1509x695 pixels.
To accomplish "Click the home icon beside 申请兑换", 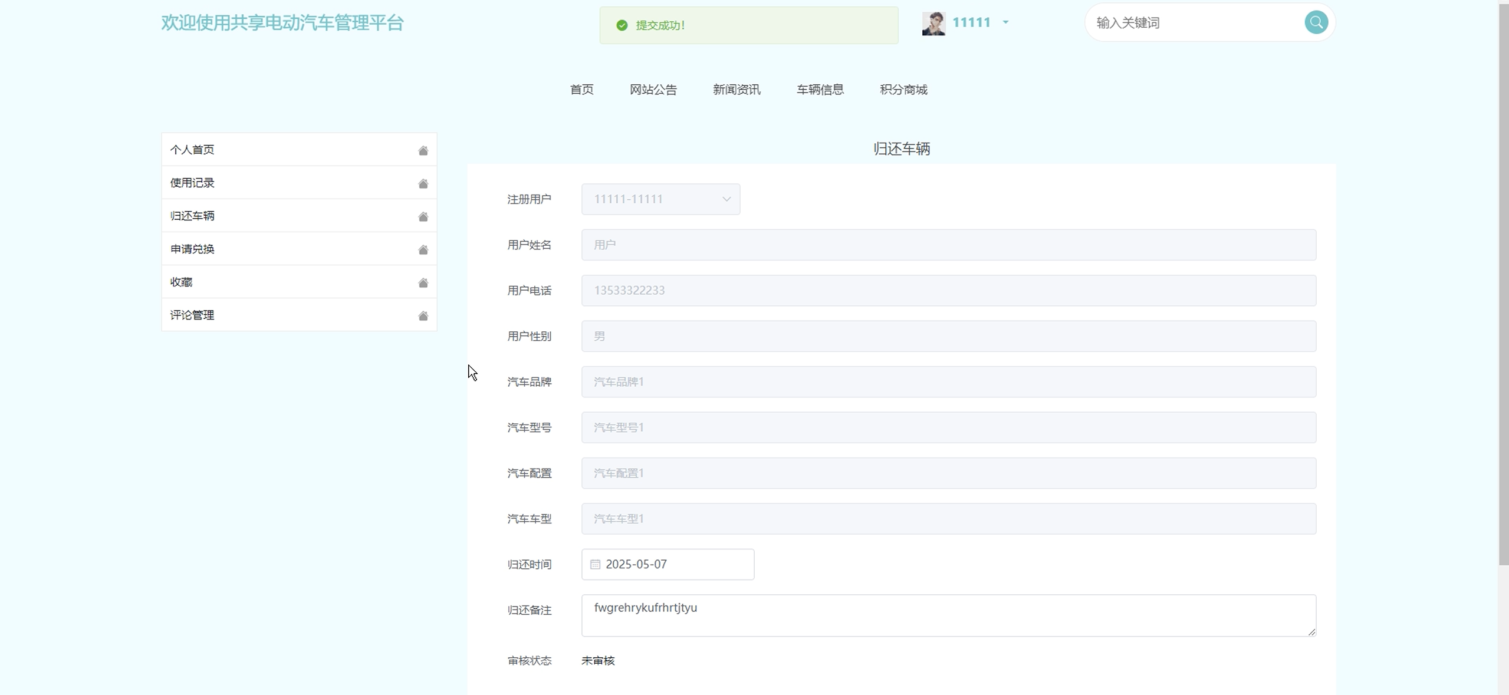I will (x=423, y=249).
